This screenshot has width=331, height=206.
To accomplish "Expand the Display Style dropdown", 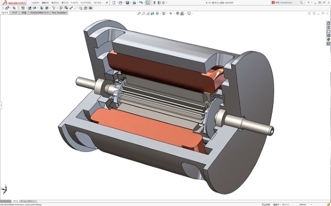I will tap(167, 13).
